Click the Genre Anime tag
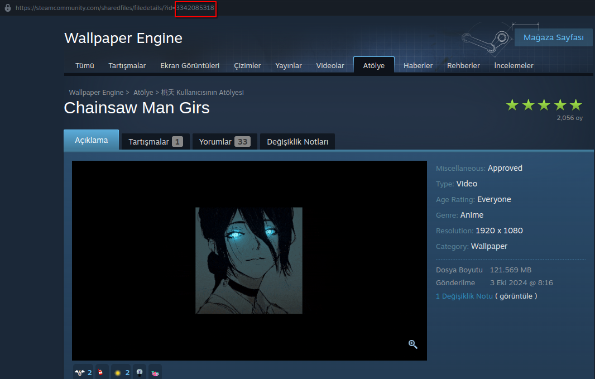Viewport: 595px width, 379px height. coord(472,215)
